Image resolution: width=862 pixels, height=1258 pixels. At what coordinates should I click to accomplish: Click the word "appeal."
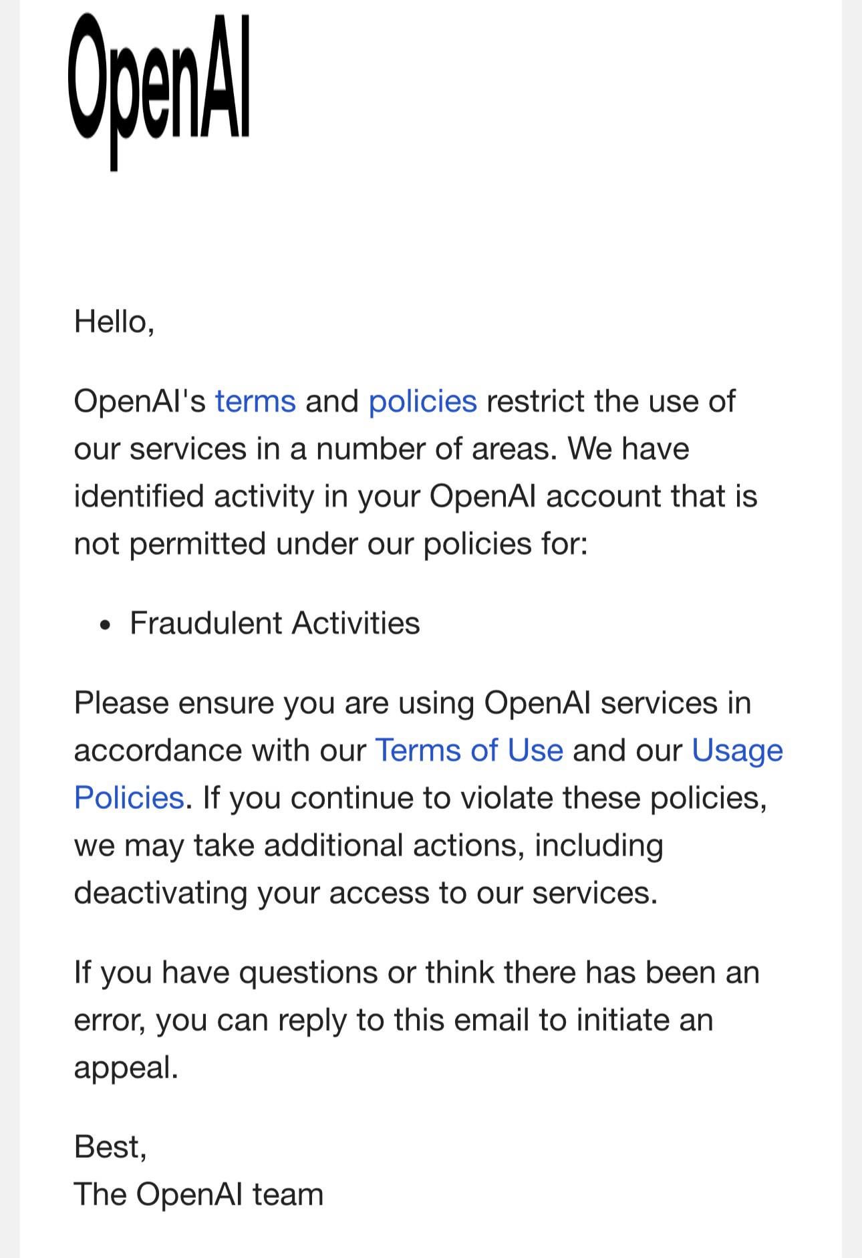[x=126, y=1067]
